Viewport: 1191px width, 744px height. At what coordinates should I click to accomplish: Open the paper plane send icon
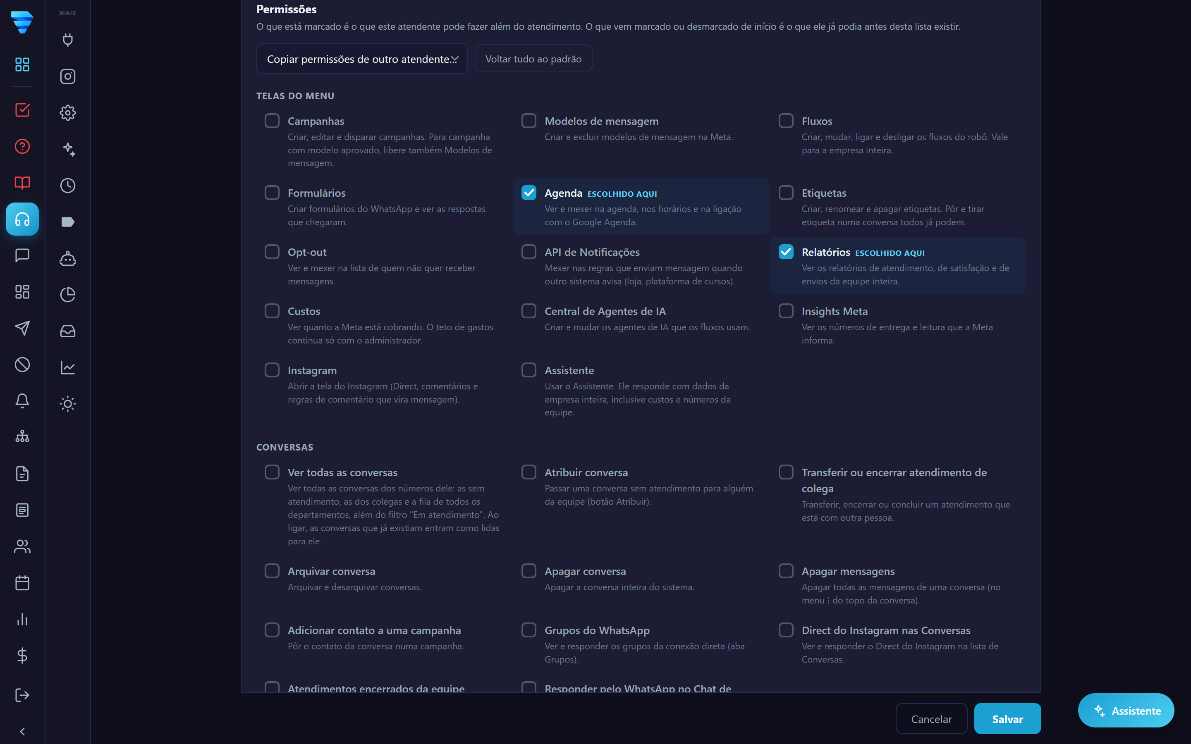pos(22,328)
